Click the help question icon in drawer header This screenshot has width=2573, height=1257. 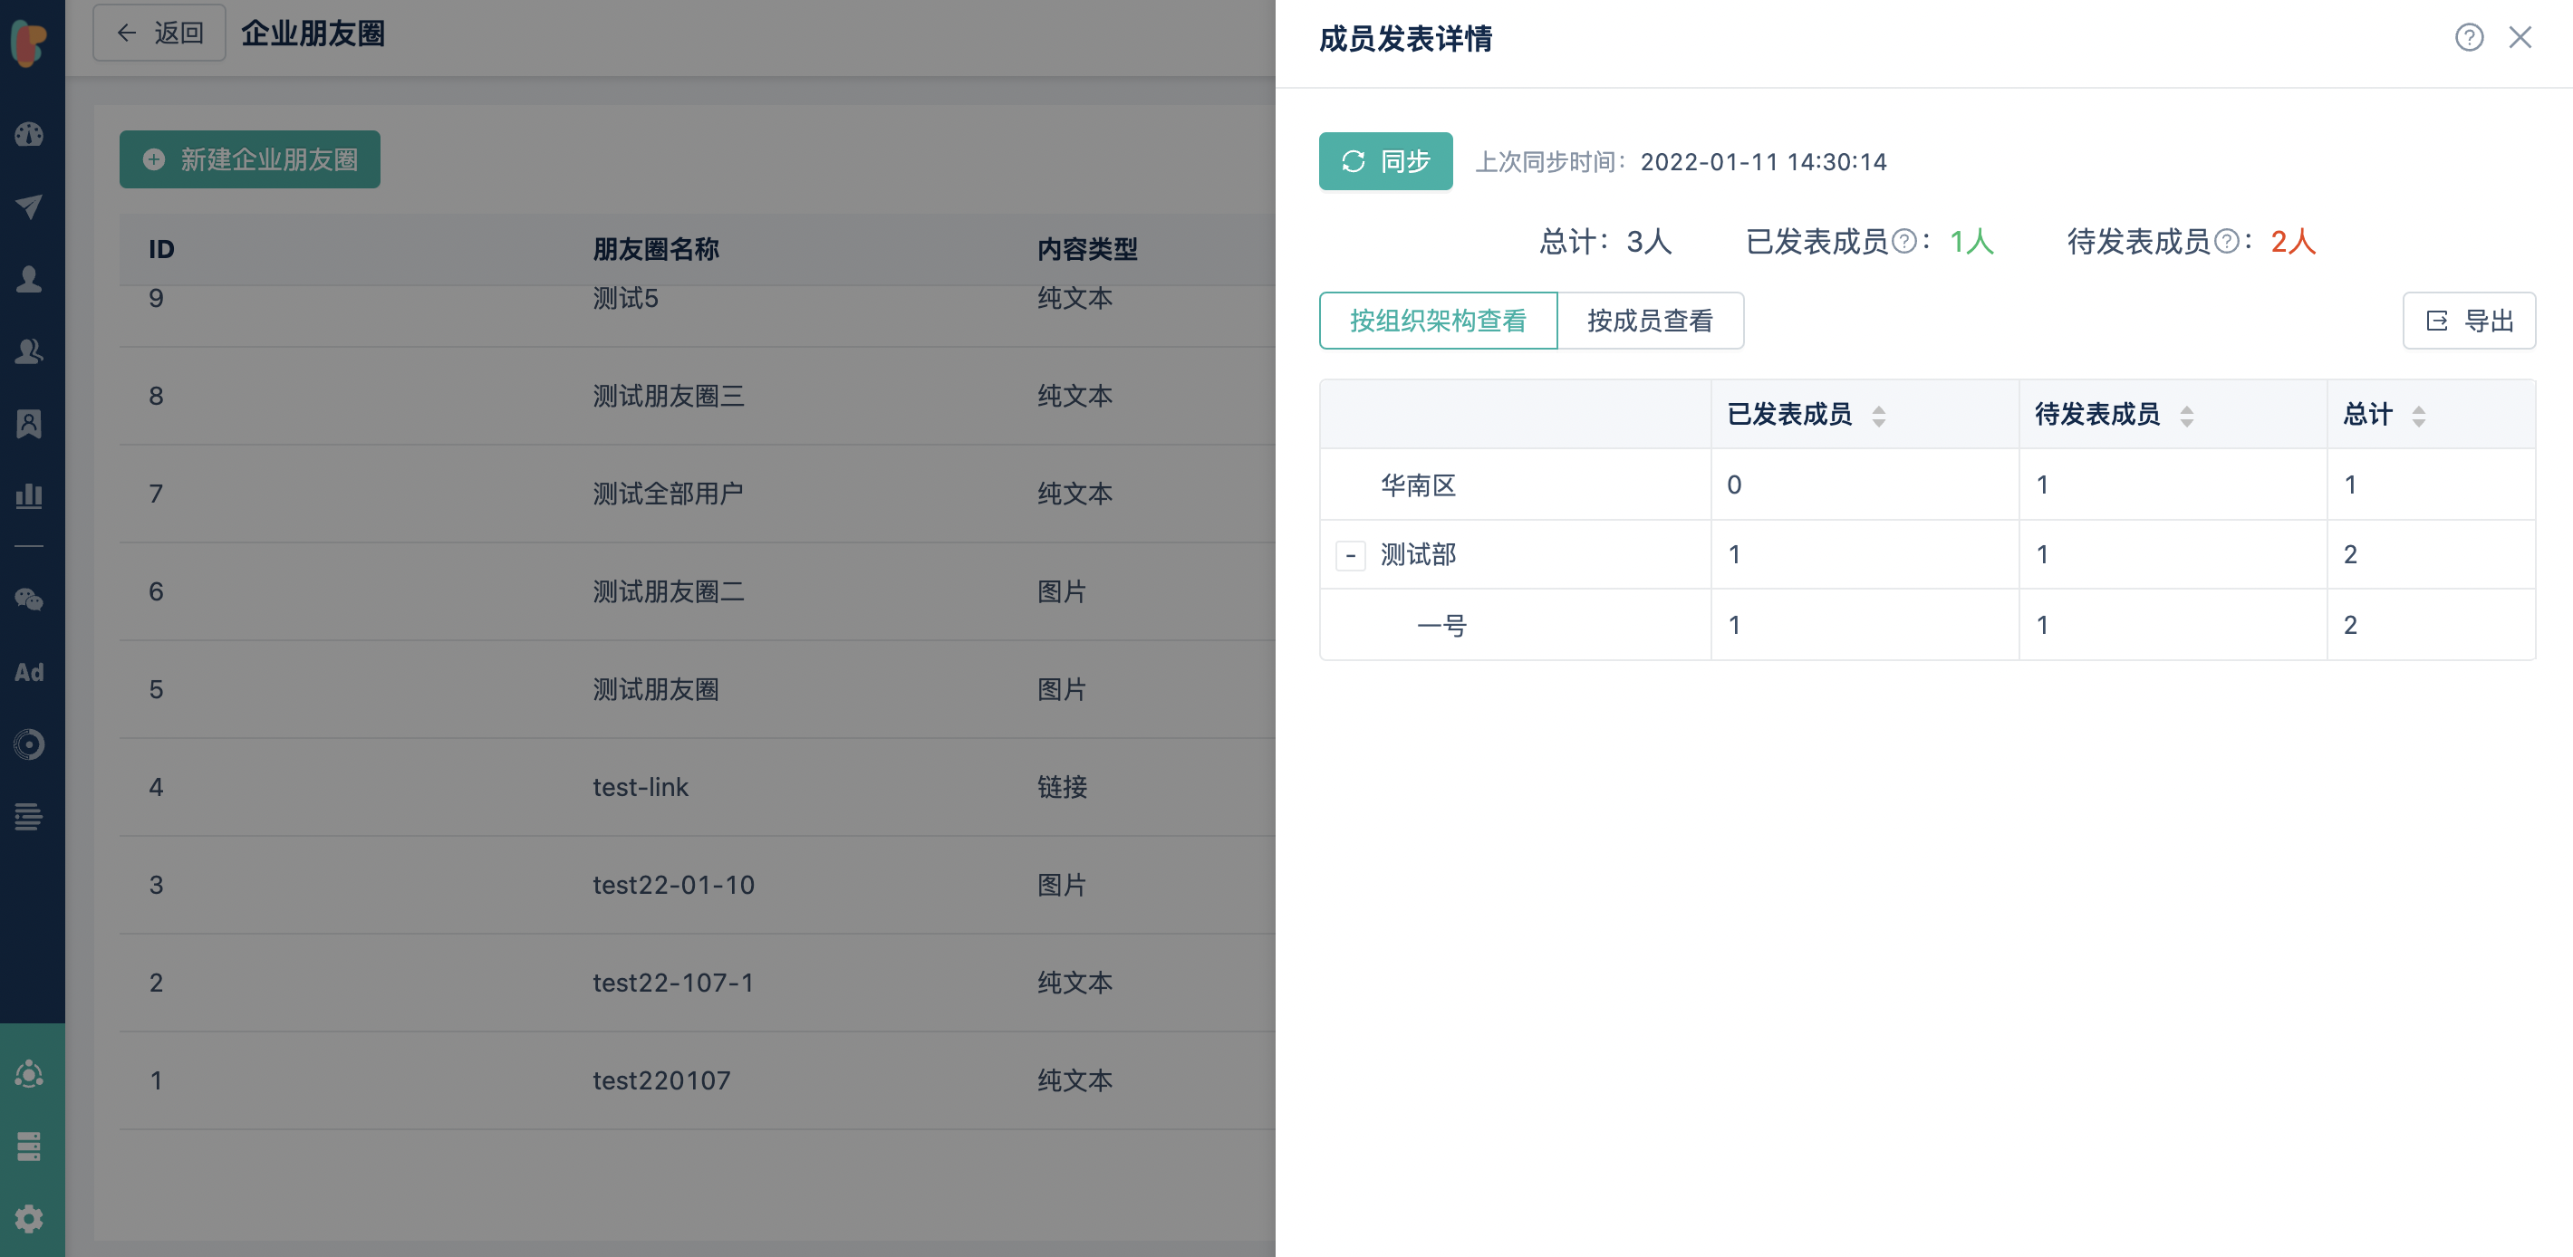[2469, 38]
